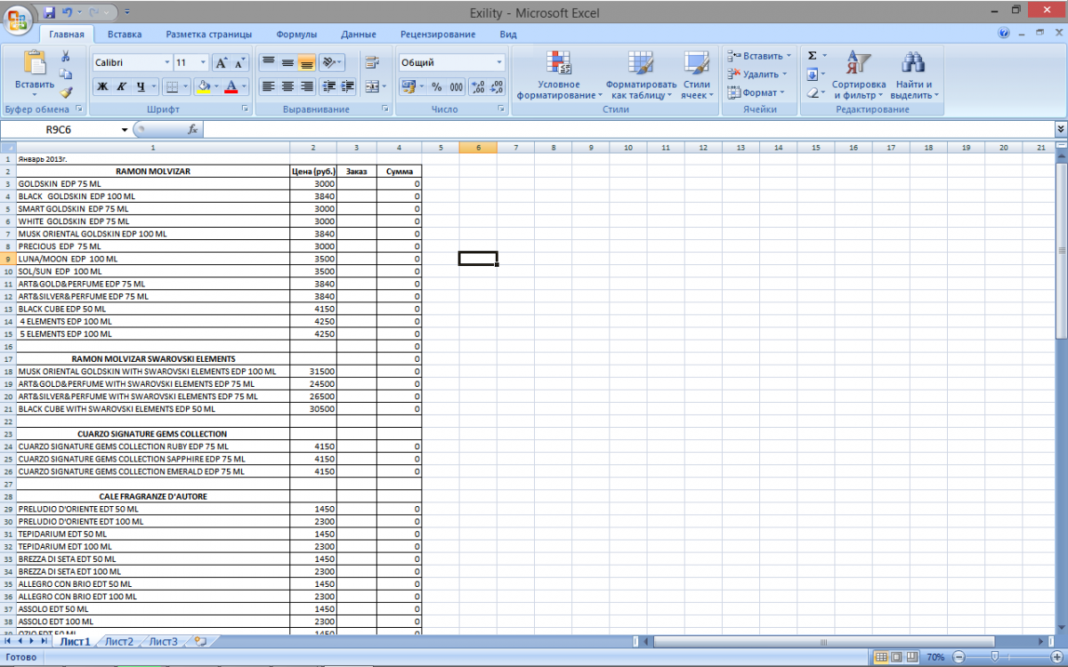Decrease decimal places
This screenshot has height=667, width=1068.
[496, 86]
